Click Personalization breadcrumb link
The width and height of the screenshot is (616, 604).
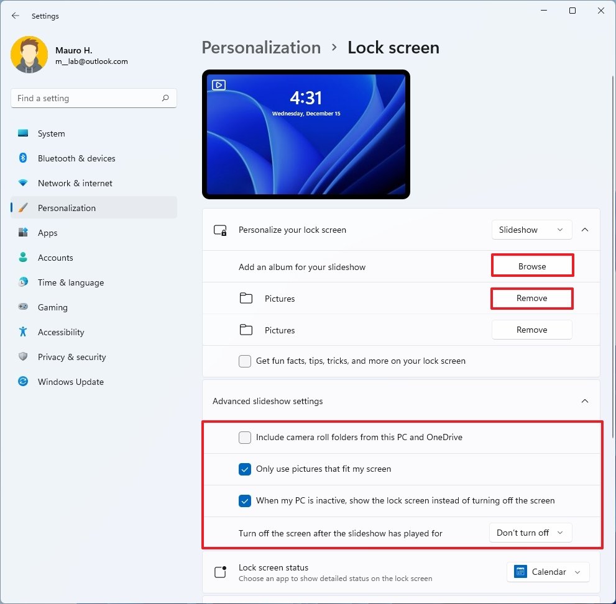coord(261,47)
